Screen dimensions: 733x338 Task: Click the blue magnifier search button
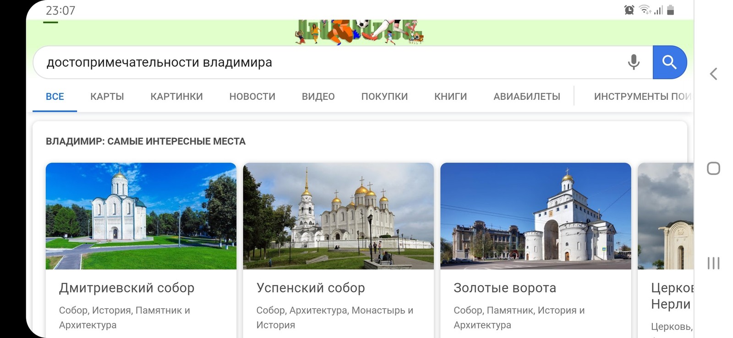coord(669,62)
